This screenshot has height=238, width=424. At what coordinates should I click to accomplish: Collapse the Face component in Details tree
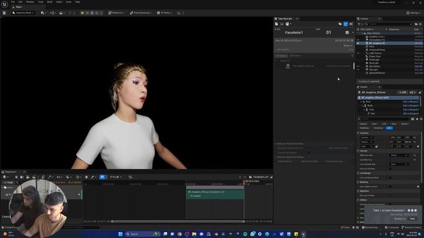364,110
